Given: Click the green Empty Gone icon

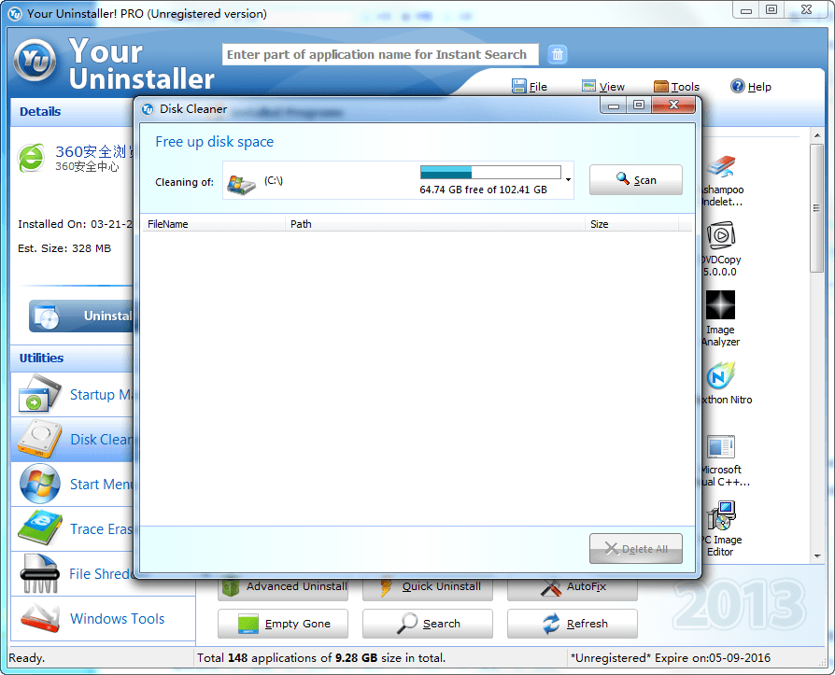Looking at the screenshot, I should tap(248, 624).
